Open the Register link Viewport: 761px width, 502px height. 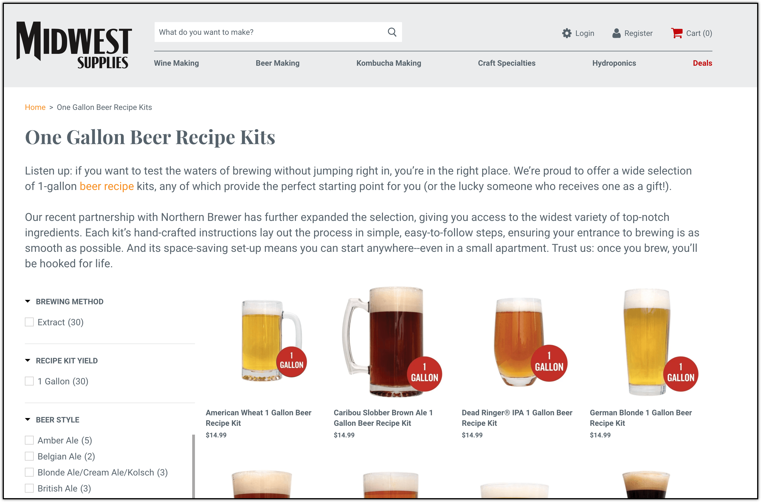(638, 33)
